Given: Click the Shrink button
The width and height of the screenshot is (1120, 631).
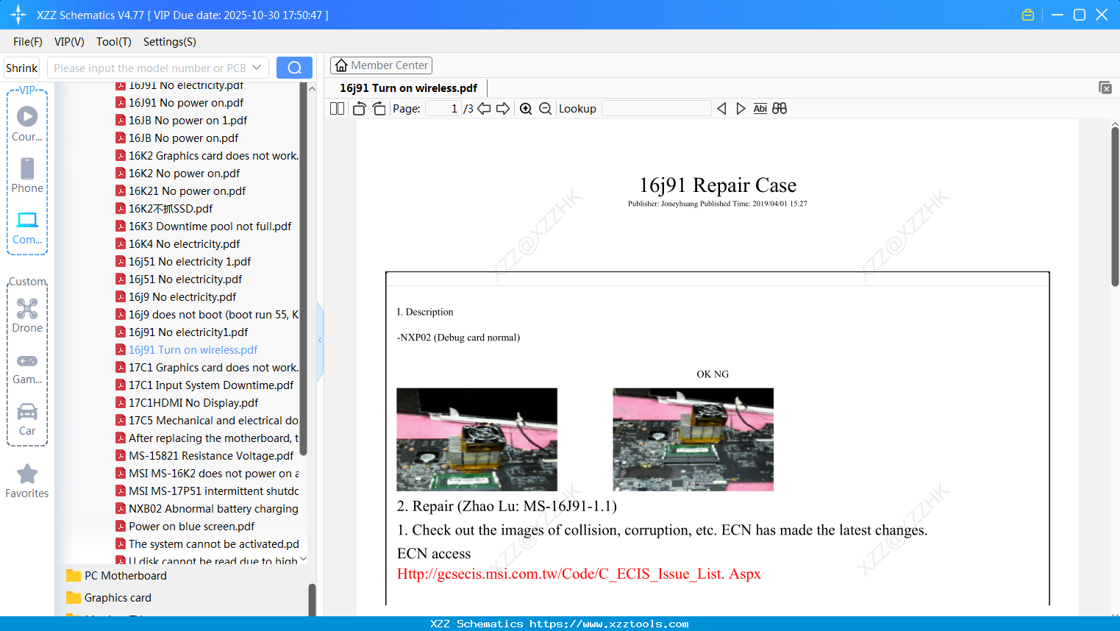Looking at the screenshot, I should coord(22,68).
